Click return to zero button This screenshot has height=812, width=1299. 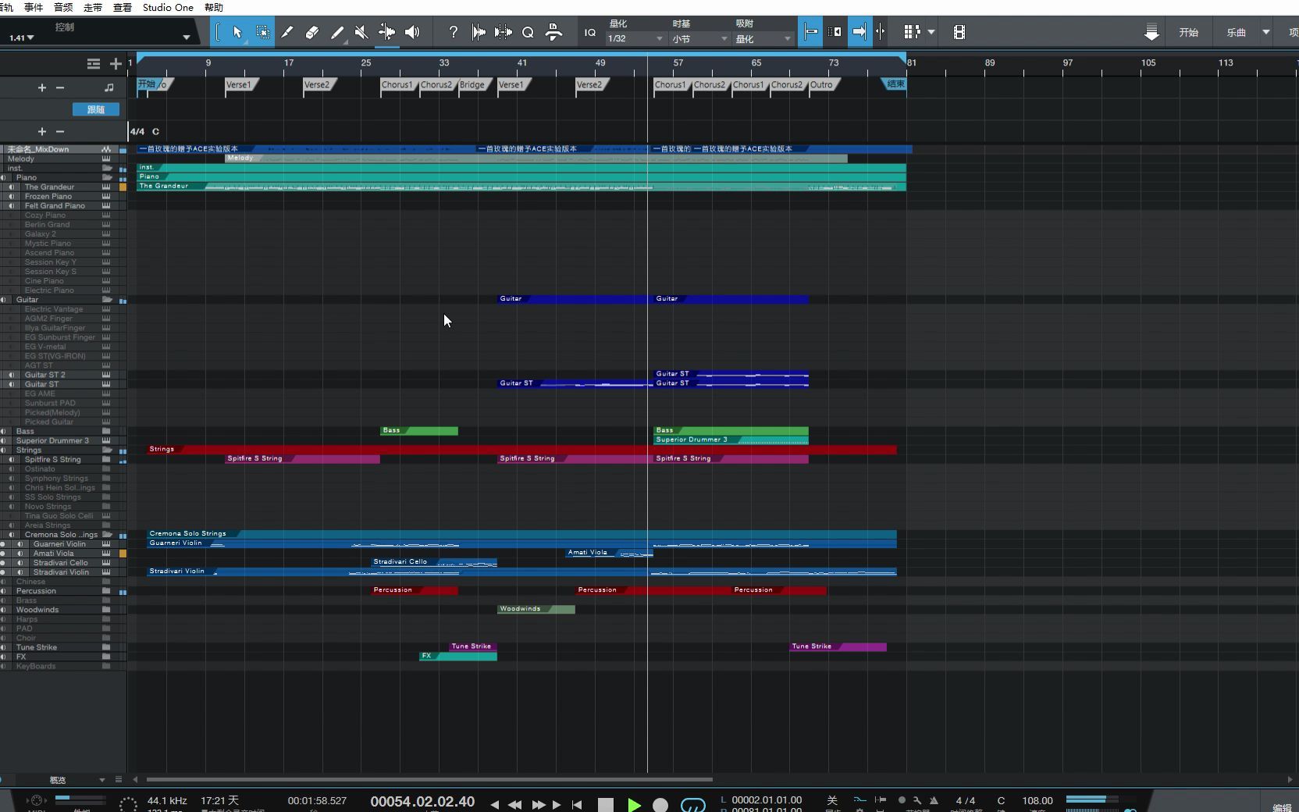coord(577,804)
